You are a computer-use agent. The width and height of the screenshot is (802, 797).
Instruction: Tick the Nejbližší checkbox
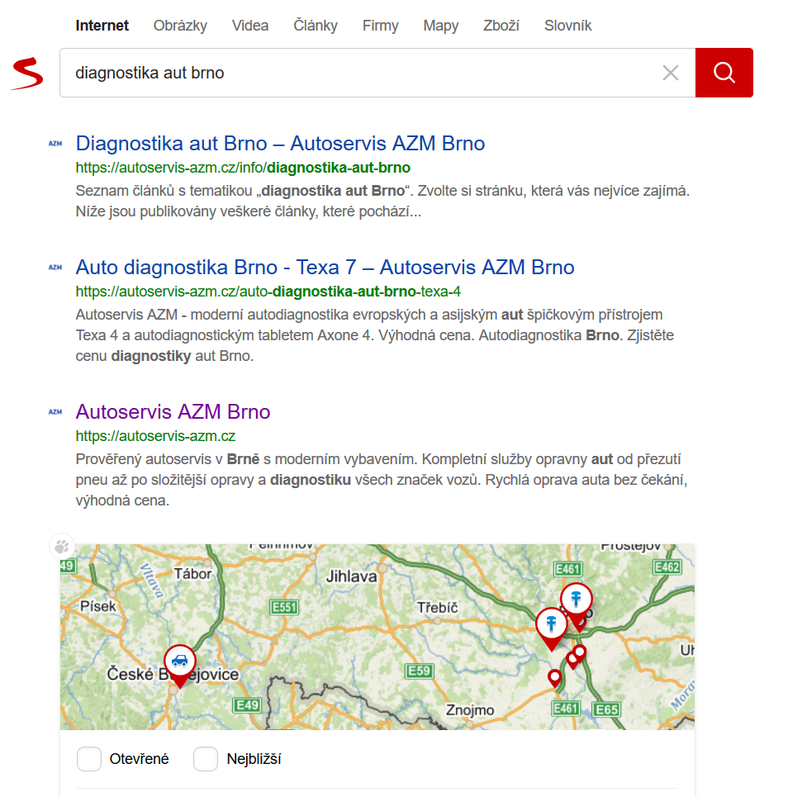click(x=206, y=759)
